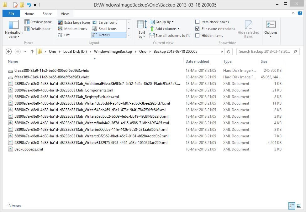Switch to the Home ribbon tab
Screen dimensions: 306x212
point(29,14)
